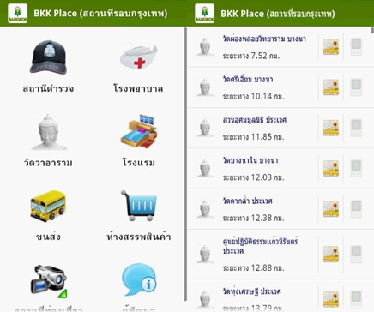Tap the phone icon in 13.79 กม. row
This screenshot has height=312, width=374.
click(x=356, y=299)
